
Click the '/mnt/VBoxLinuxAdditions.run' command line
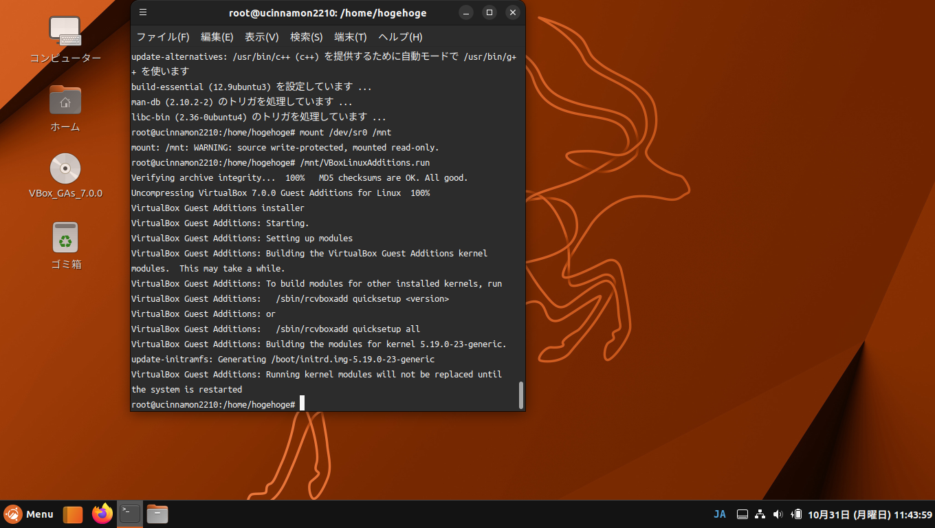pyautogui.click(x=280, y=162)
